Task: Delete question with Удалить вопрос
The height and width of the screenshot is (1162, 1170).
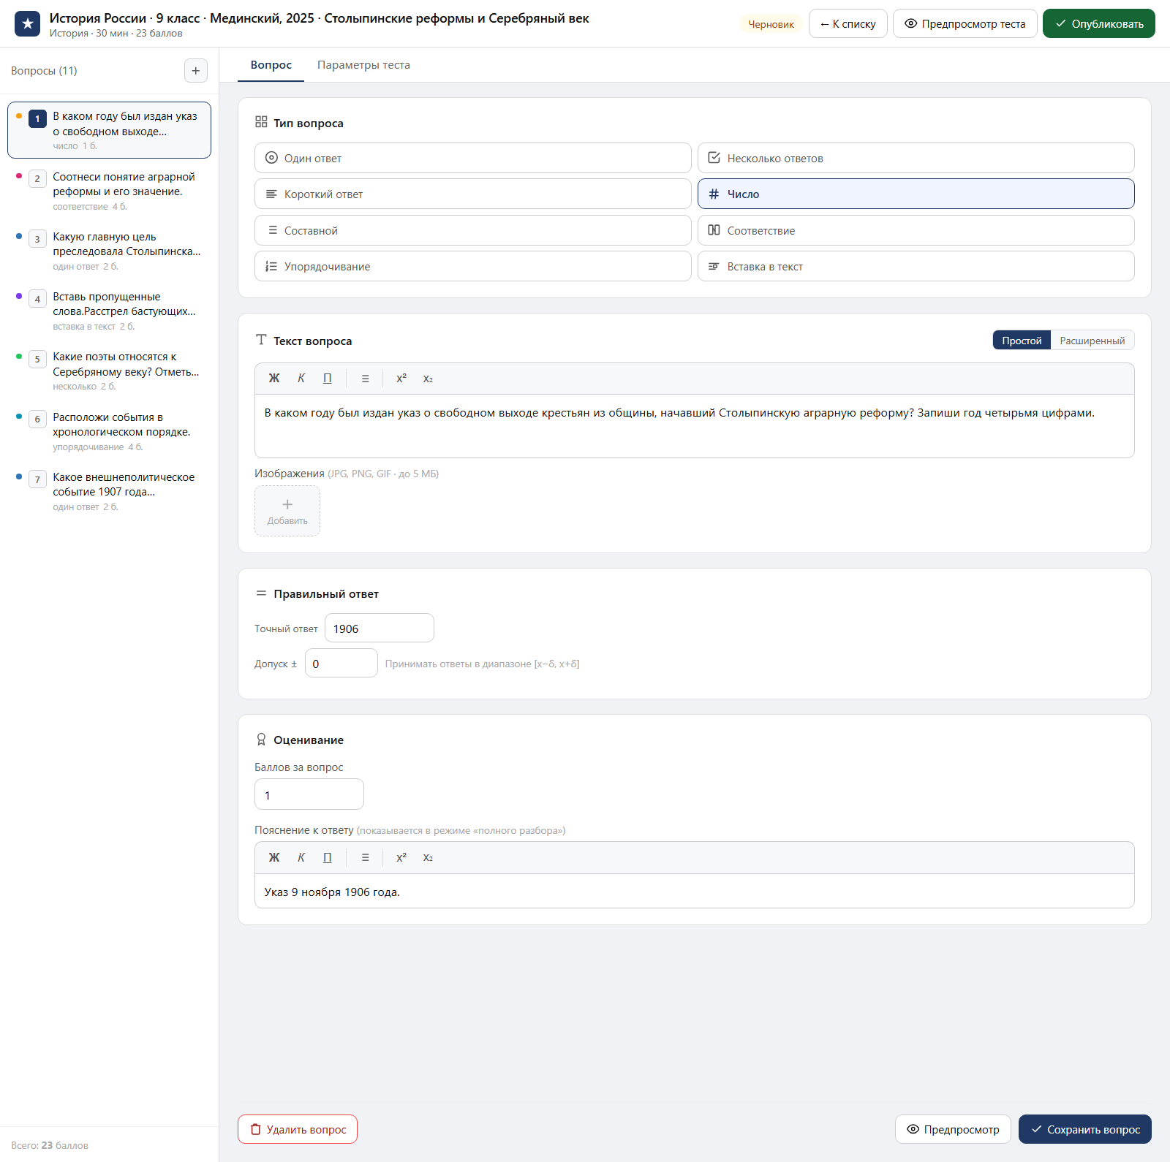Action: coord(298,1129)
